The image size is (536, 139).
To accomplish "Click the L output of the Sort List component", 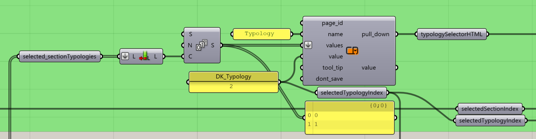I will (156, 56).
